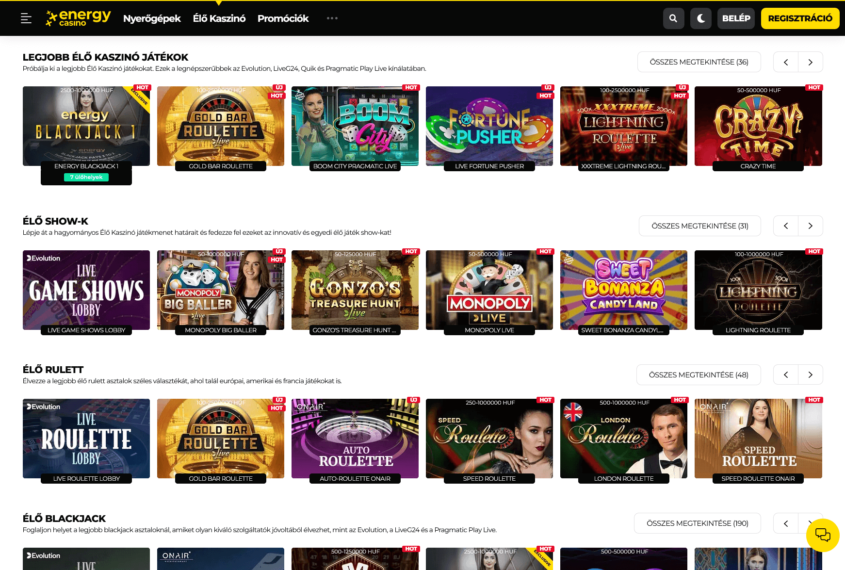The width and height of the screenshot is (845, 570).
Task: Open the hamburger side menu
Action: tap(26, 18)
